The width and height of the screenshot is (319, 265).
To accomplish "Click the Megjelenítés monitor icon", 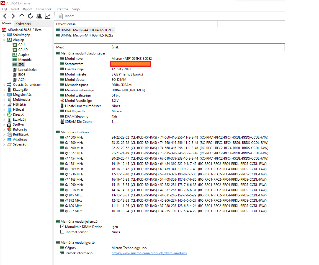I will pos(9,95).
